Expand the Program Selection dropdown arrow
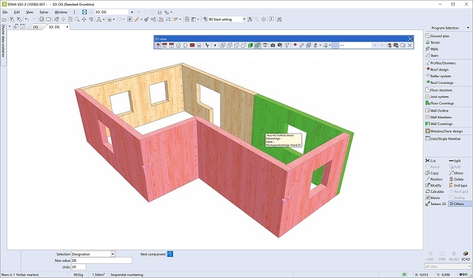This screenshot has height=278, width=473. click(468, 28)
